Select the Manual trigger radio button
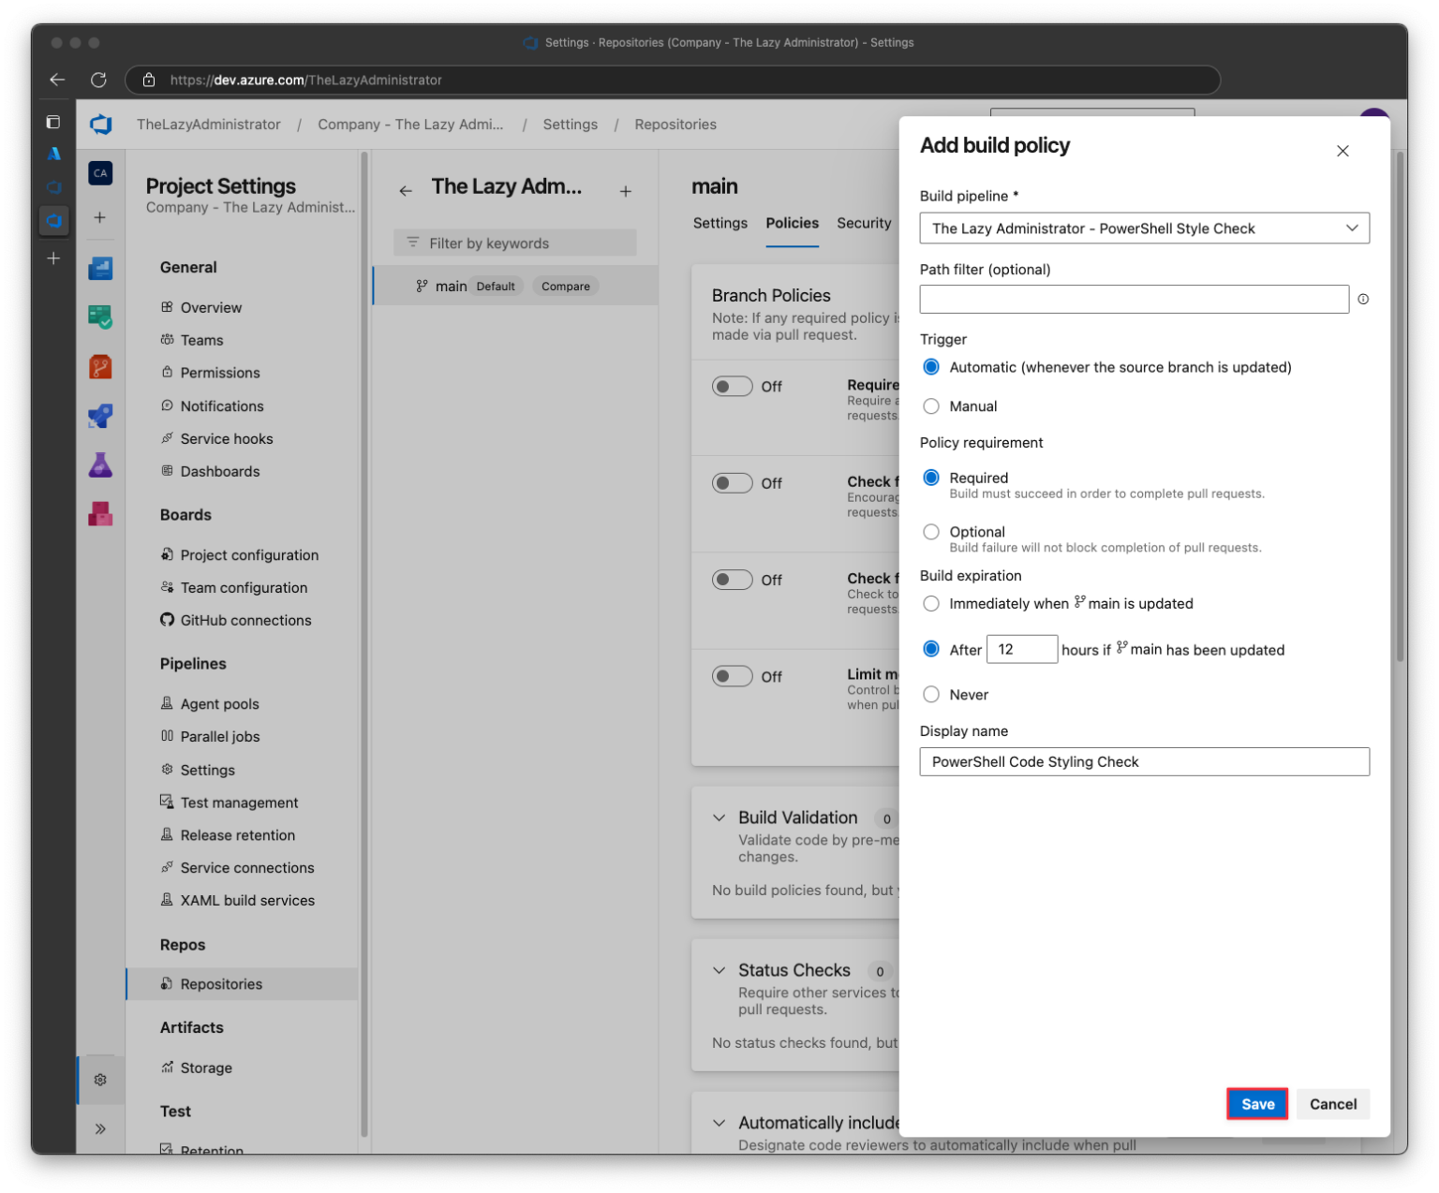 (x=931, y=406)
